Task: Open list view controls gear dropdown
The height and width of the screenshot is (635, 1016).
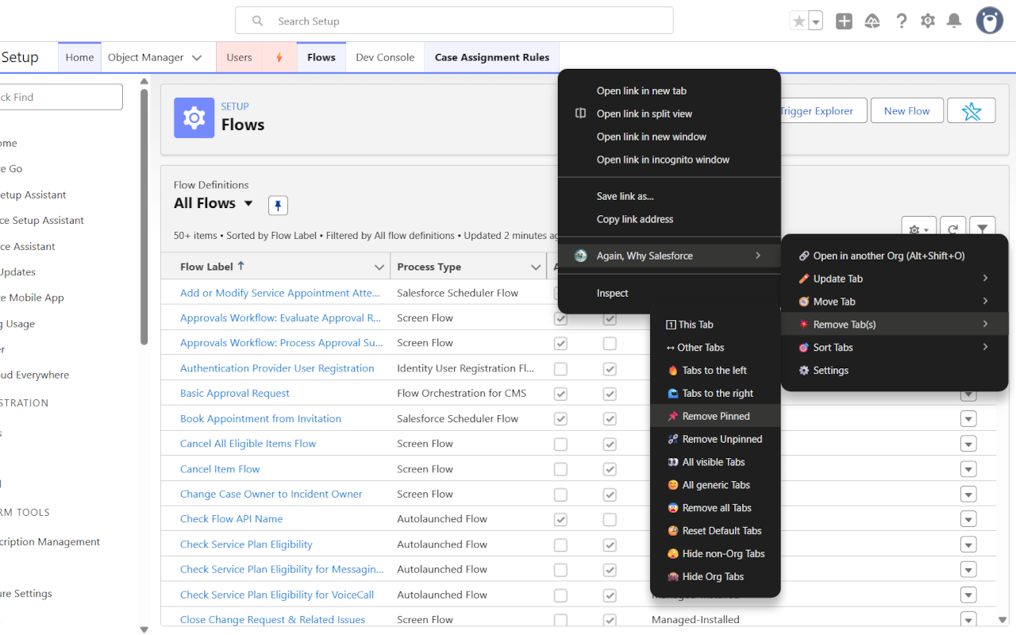Action: (919, 229)
